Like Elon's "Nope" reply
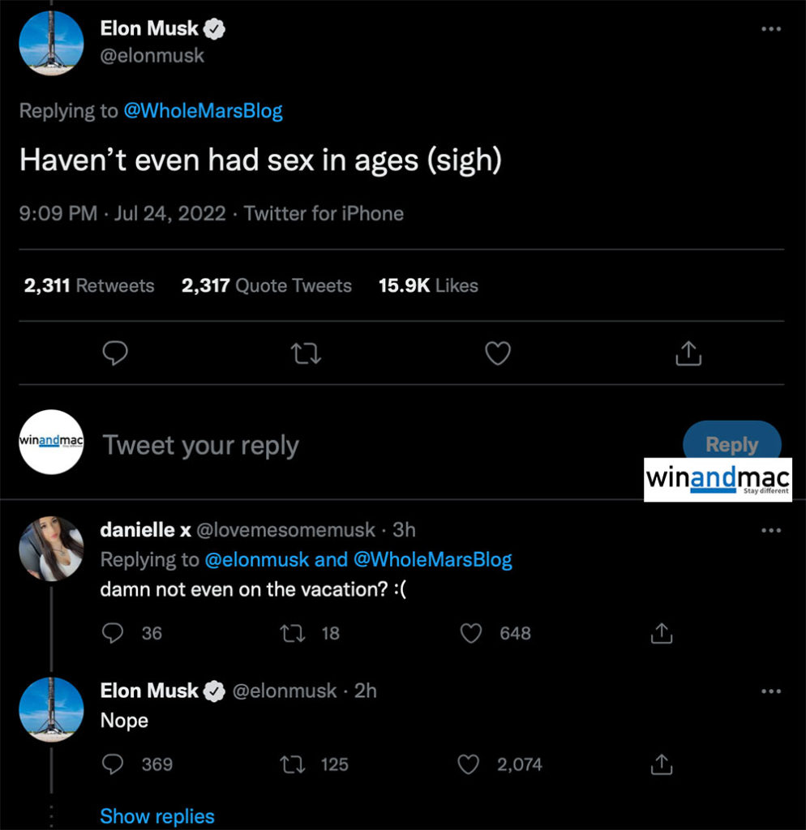The width and height of the screenshot is (806, 830). pos(469,764)
